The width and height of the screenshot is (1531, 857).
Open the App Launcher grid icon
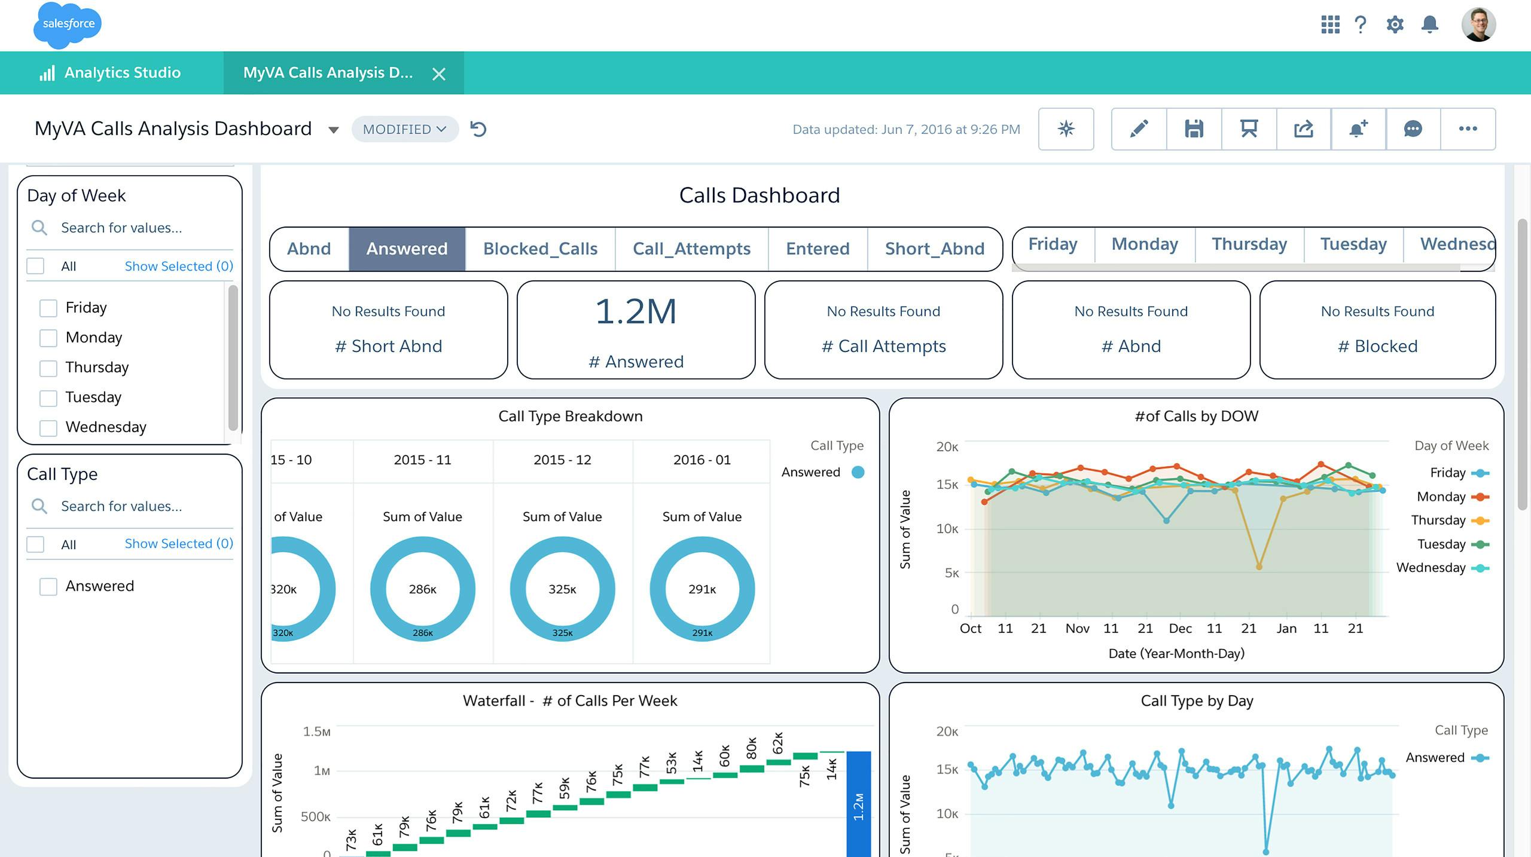(x=1330, y=25)
